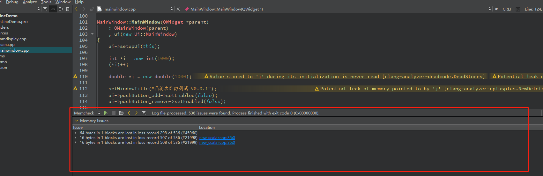Close the sidebar with the collapse icon
This screenshot has height=176, width=543.
pyautogui.click(x=68, y=9)
